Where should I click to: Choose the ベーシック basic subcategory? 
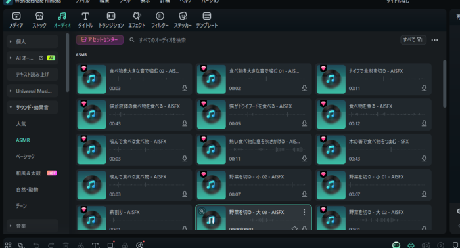tap(25, 157)
